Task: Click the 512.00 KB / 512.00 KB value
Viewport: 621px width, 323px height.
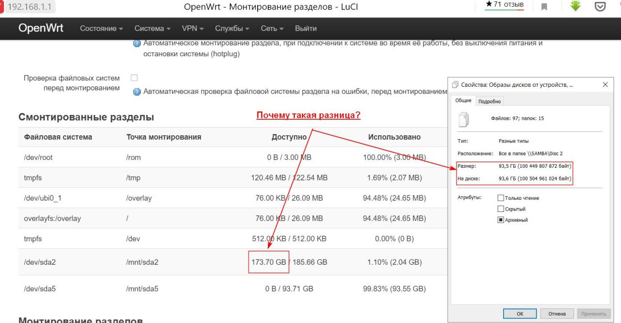Action: [289, 239]
